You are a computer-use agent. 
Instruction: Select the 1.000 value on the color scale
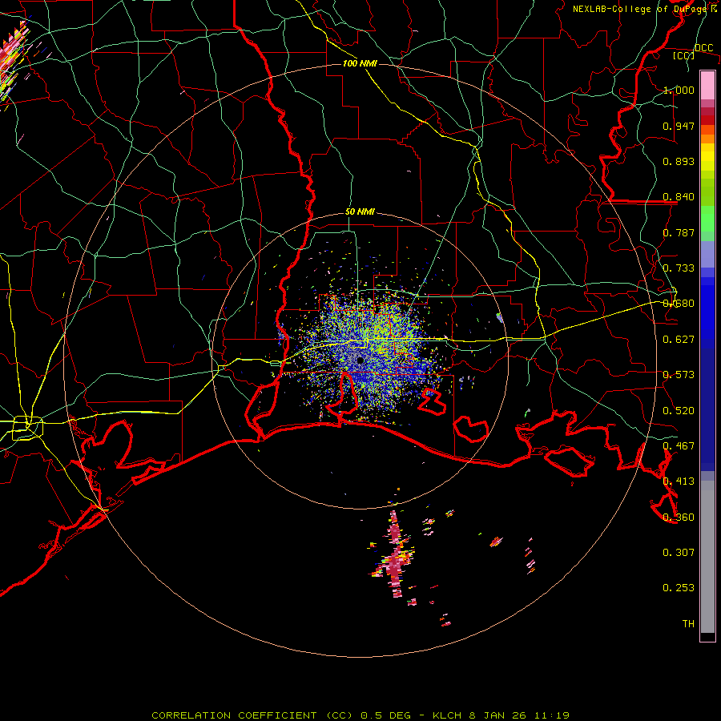pyautogui.click(x=679, y=90)
